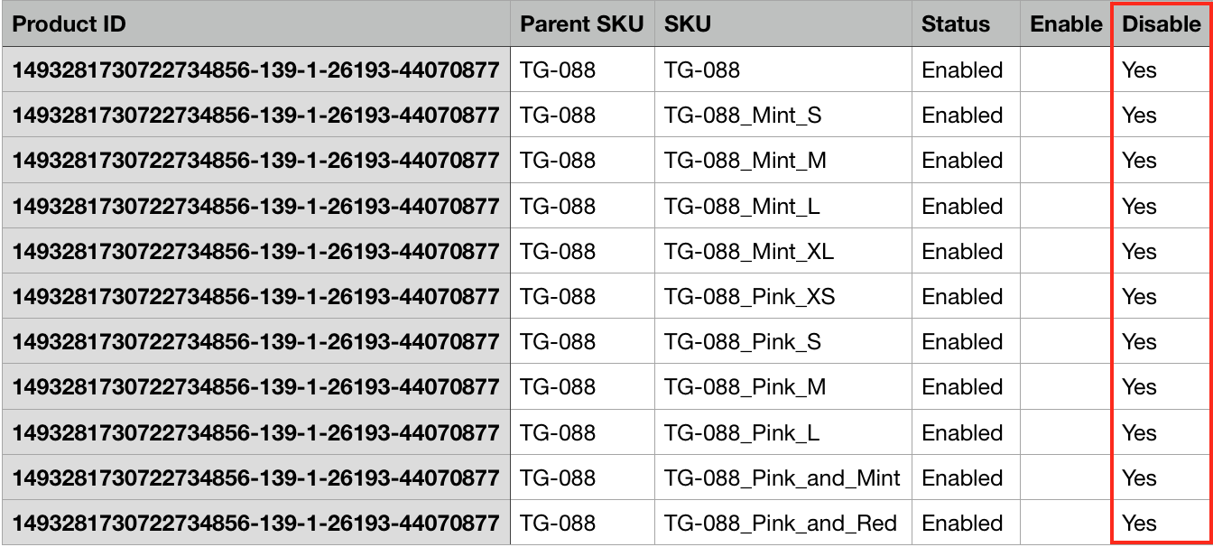Select the TG-088_Mint_M SKU cell
1213x547 pixels.
coord(745,161)
